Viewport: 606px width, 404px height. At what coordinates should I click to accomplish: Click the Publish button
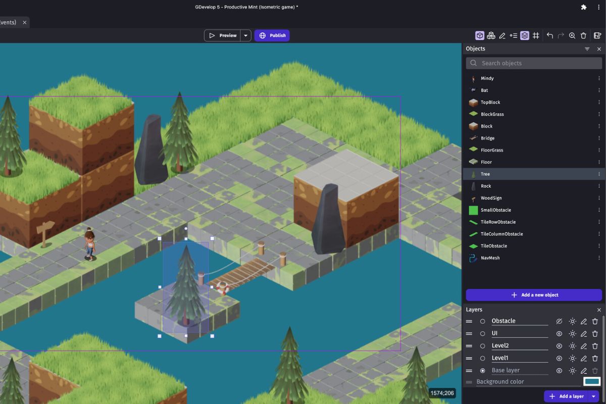click(272, 35)
